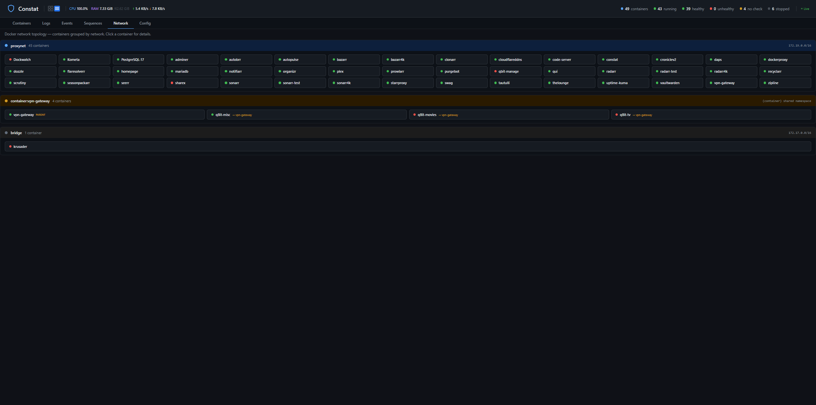This screenshot has height=405, width=816.
Task: Open the plex container details
Action: (354, 71)
